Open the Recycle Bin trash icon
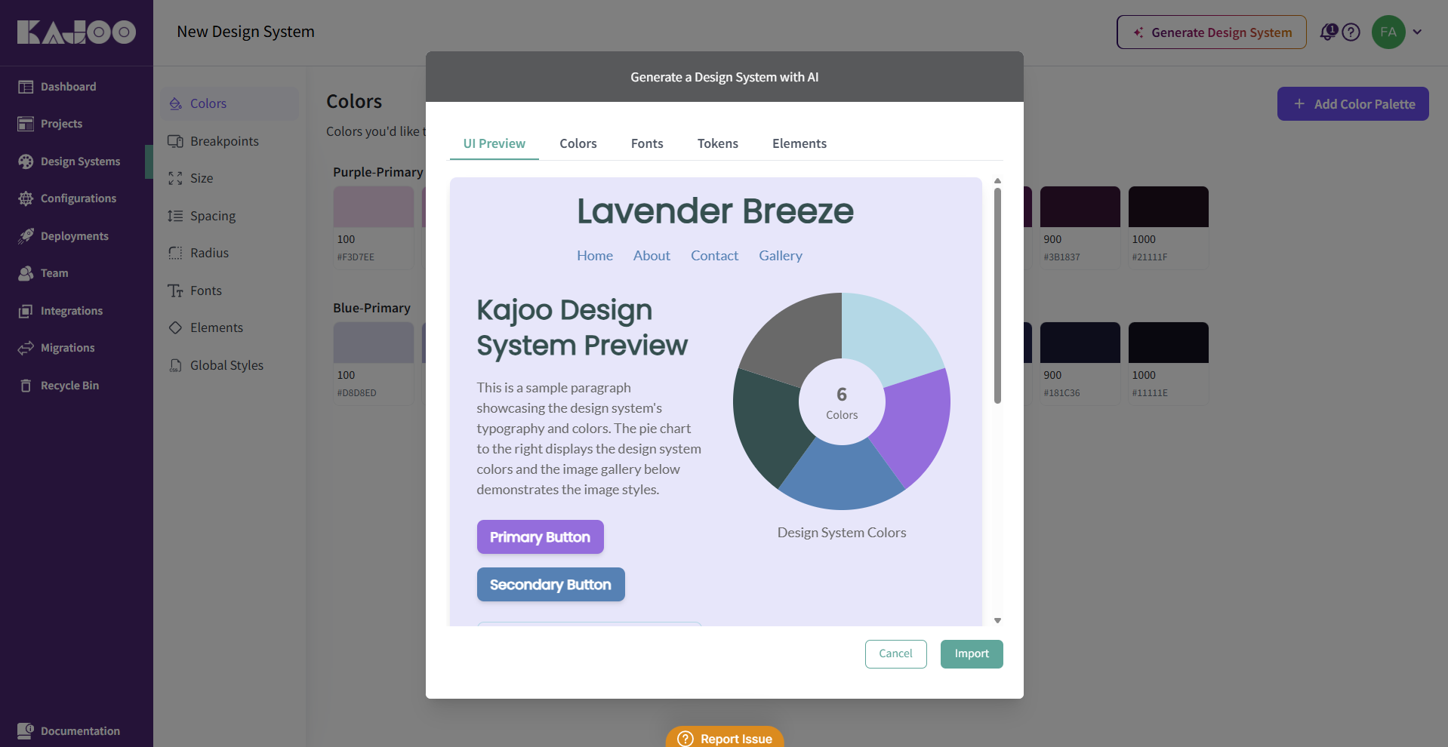The width and height of the screenshot is (1448, 747). [x=26, y=386]
